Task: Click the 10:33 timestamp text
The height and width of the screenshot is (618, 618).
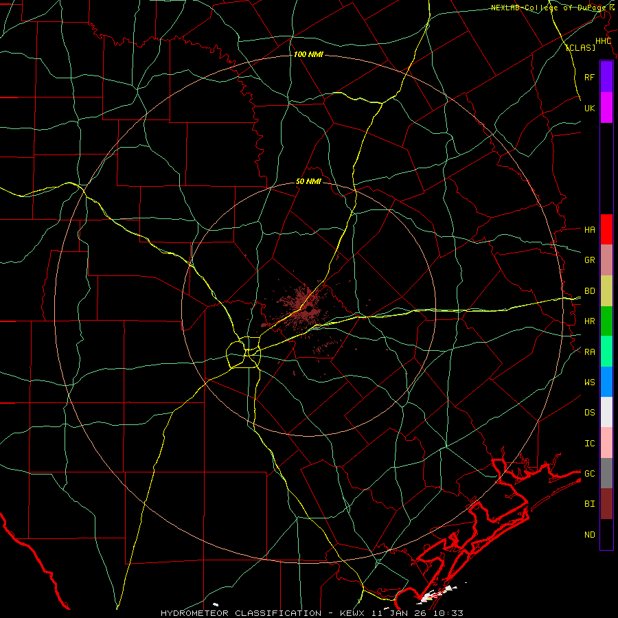Action: (448, 613)
